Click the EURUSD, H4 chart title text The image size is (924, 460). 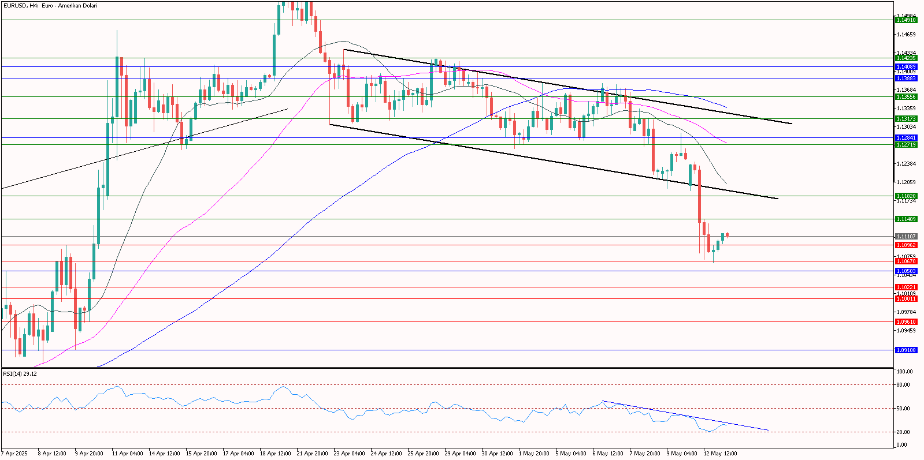(x=50, y=6)
